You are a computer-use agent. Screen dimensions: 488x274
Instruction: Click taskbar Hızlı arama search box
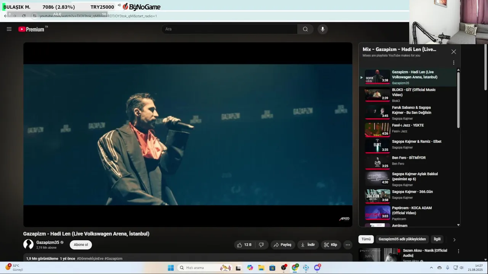point(205,268)
